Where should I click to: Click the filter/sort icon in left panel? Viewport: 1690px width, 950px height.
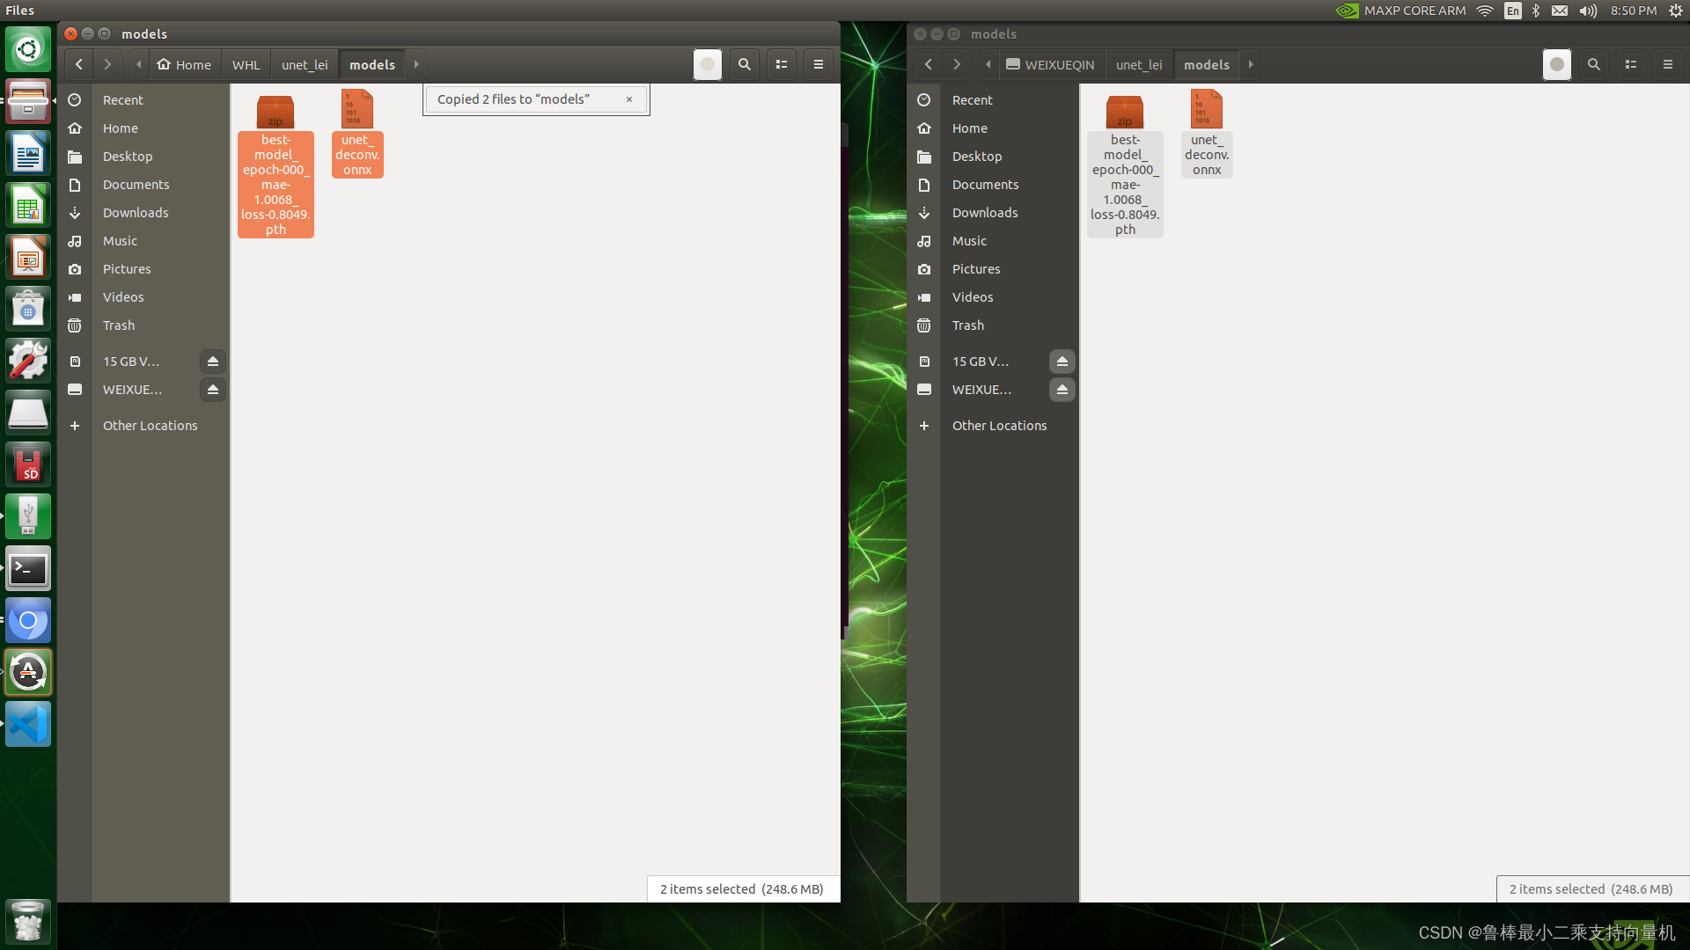click(783, 64)
